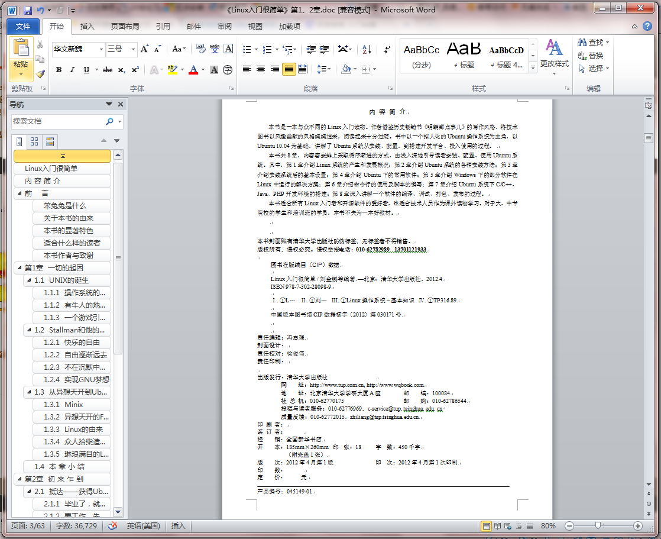
Task: Switch to the 插入 ribbon tab
Action: pyautogui.click(x=88, y=26)
